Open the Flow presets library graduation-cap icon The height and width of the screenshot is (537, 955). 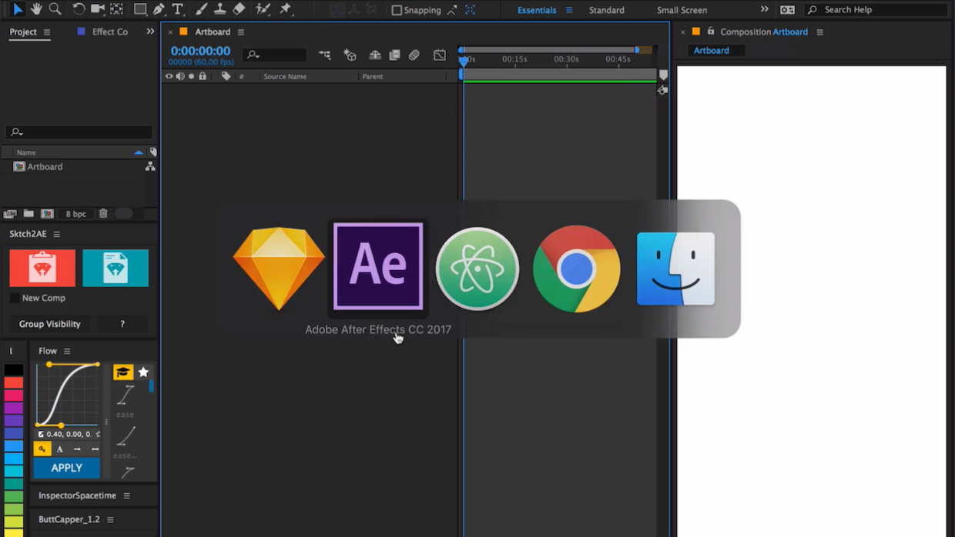click(123, 372)
